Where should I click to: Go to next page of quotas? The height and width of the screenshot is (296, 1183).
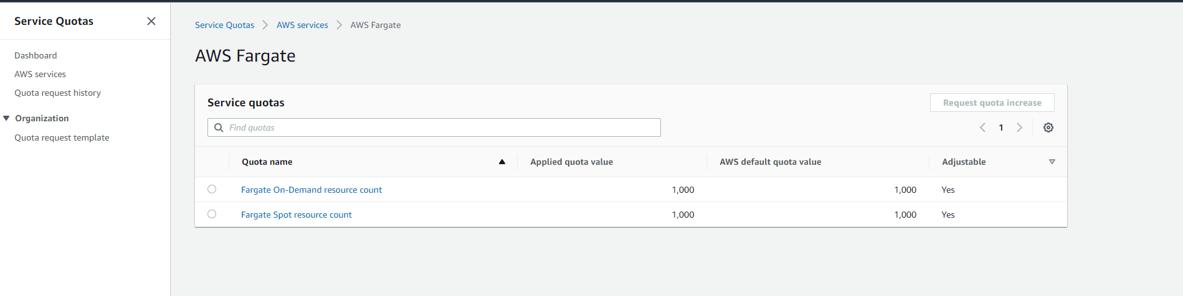(1020, 127)
